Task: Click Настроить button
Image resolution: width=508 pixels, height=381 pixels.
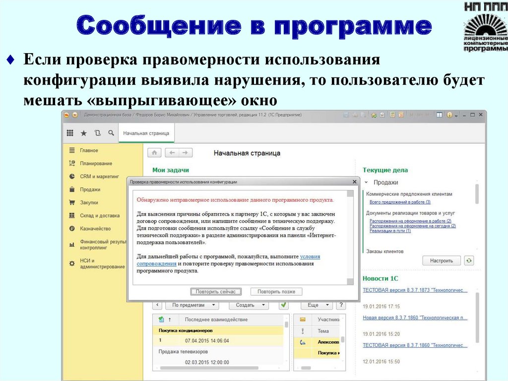Action: click(x=441, y=260)
